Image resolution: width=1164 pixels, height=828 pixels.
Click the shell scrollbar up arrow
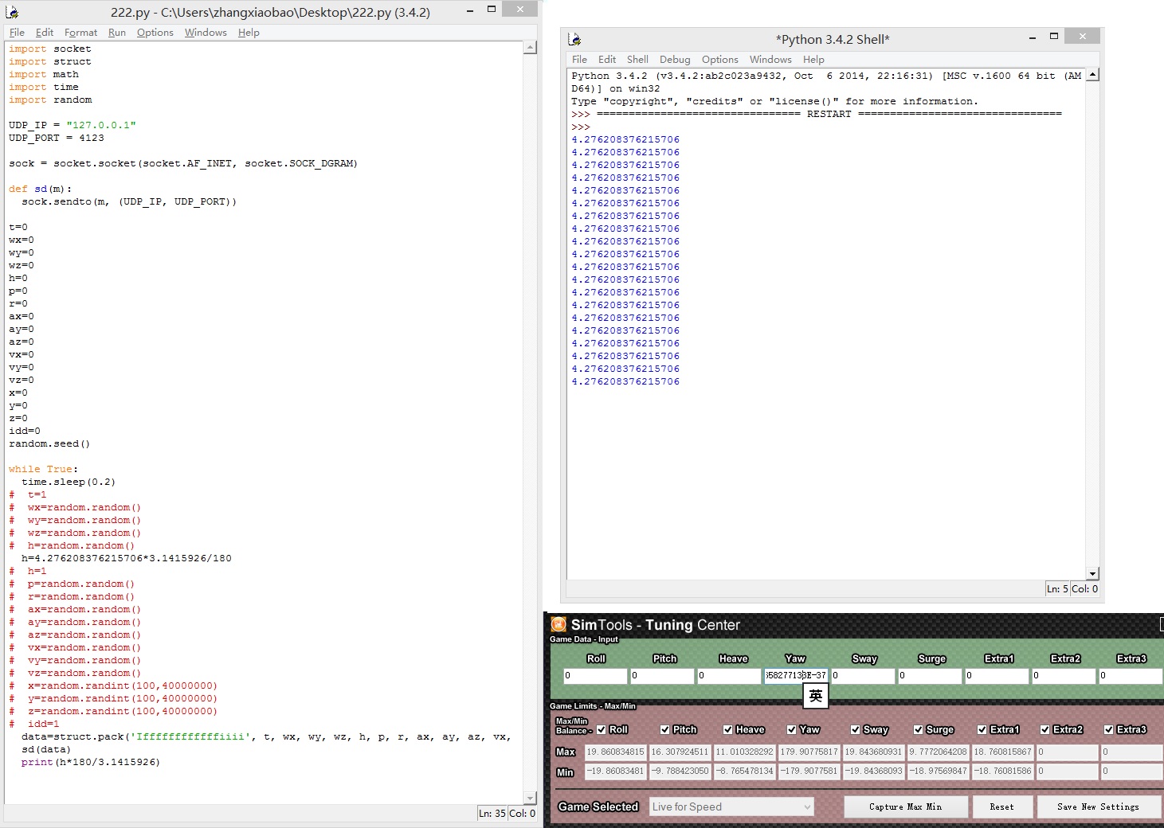(1092, 75)
